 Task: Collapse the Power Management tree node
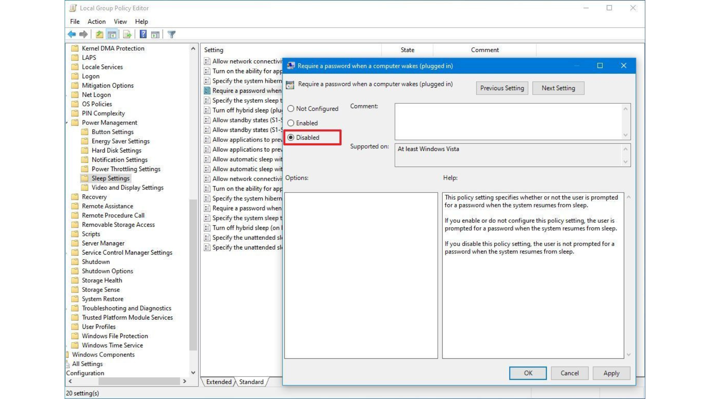67,122
